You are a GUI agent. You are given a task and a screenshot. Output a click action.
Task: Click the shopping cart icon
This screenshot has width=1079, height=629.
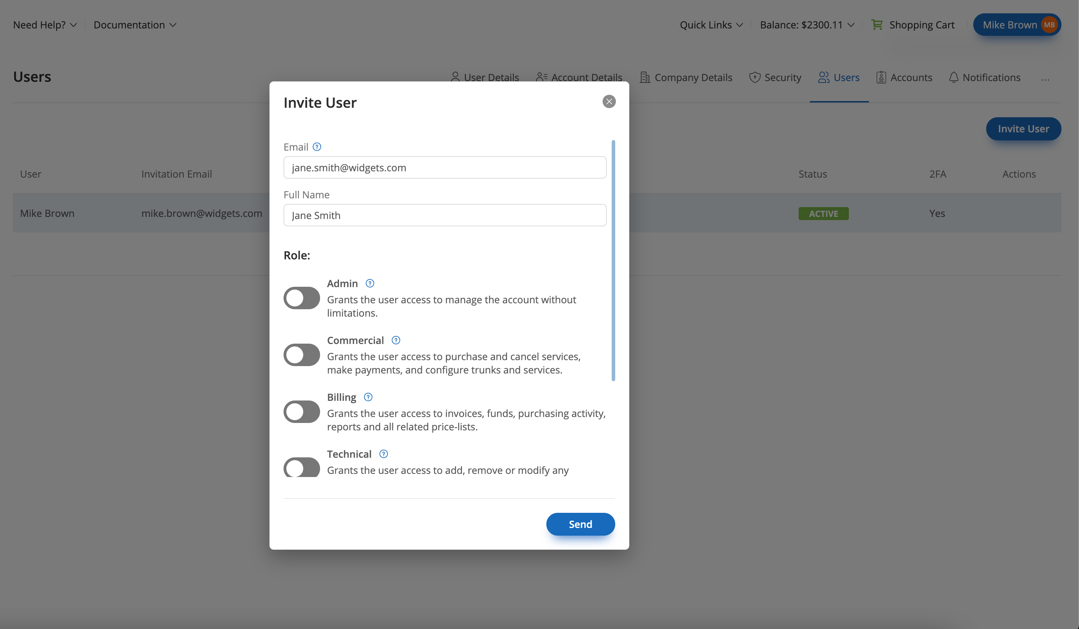[x=877, y=25]
